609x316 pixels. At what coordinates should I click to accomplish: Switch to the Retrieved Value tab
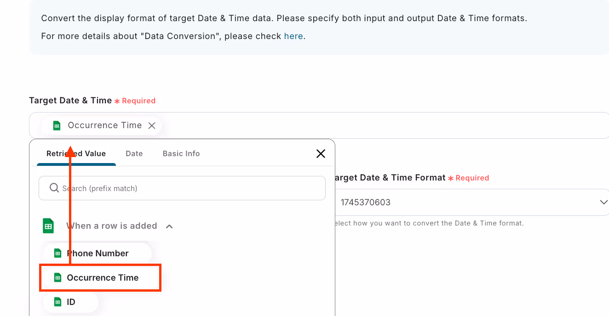coord(76,153)
